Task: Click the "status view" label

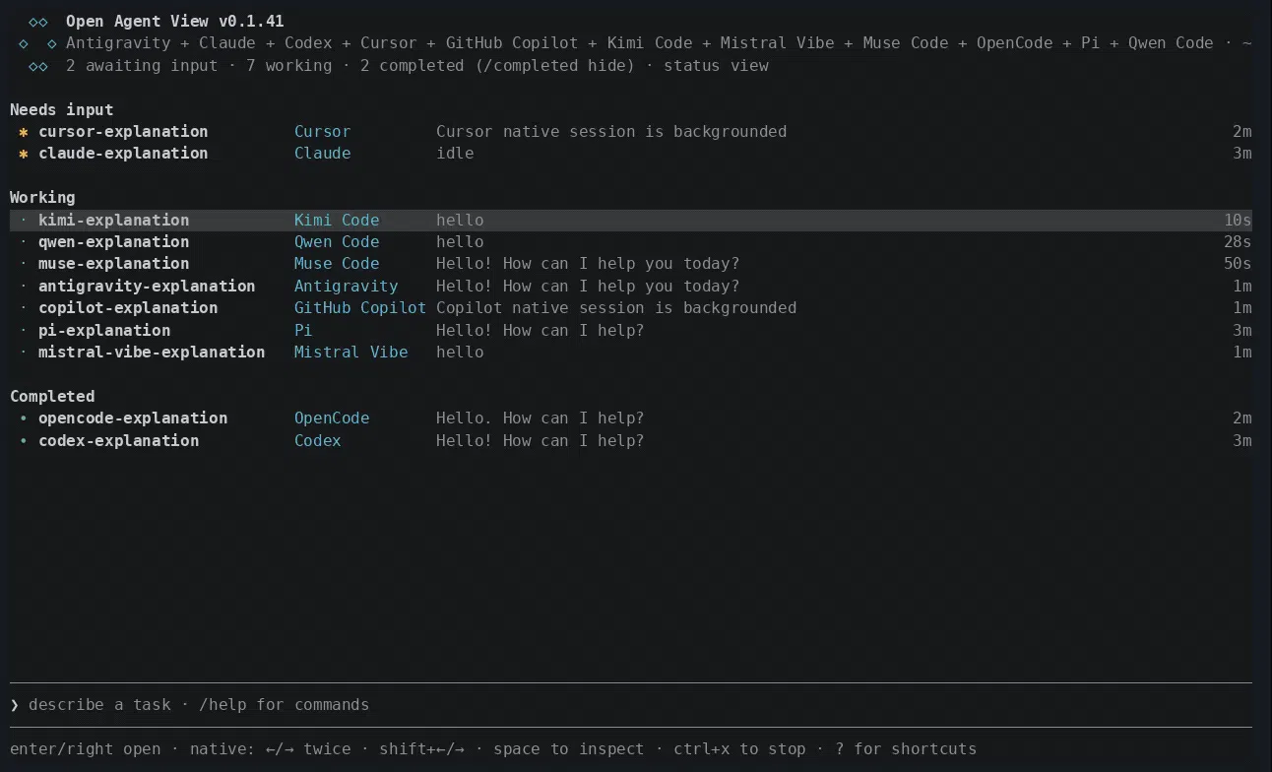Action: (716, 66)
